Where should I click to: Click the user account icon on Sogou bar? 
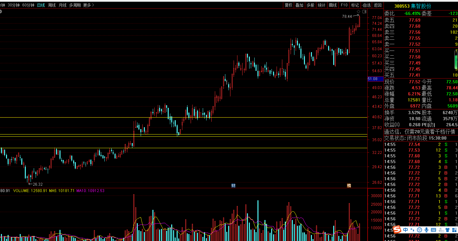point(440,230)
